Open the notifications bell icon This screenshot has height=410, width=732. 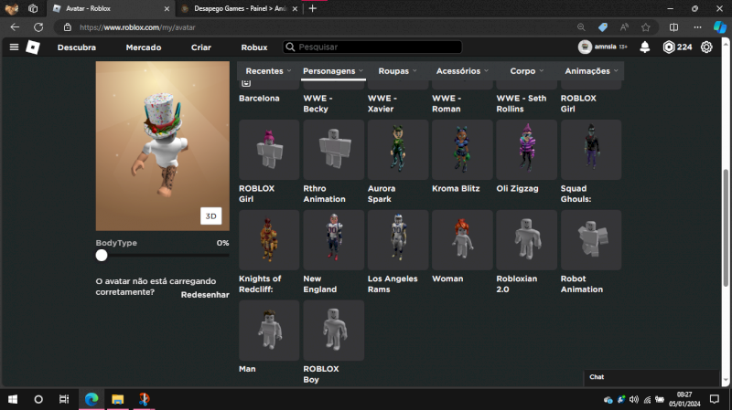pos(645,47)
